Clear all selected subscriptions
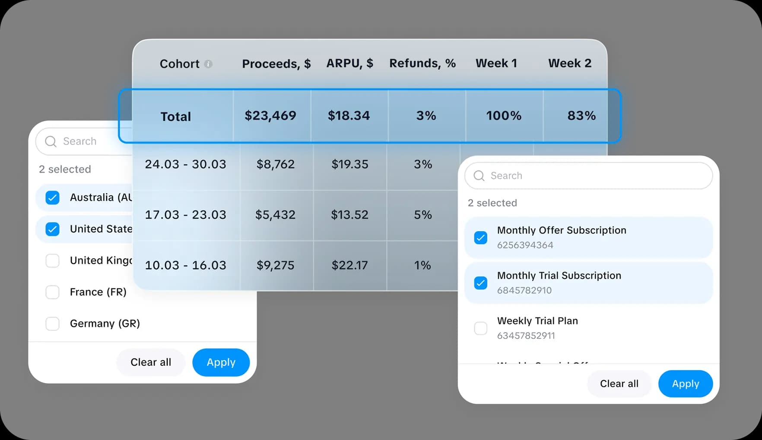 [x=619, y=383]
